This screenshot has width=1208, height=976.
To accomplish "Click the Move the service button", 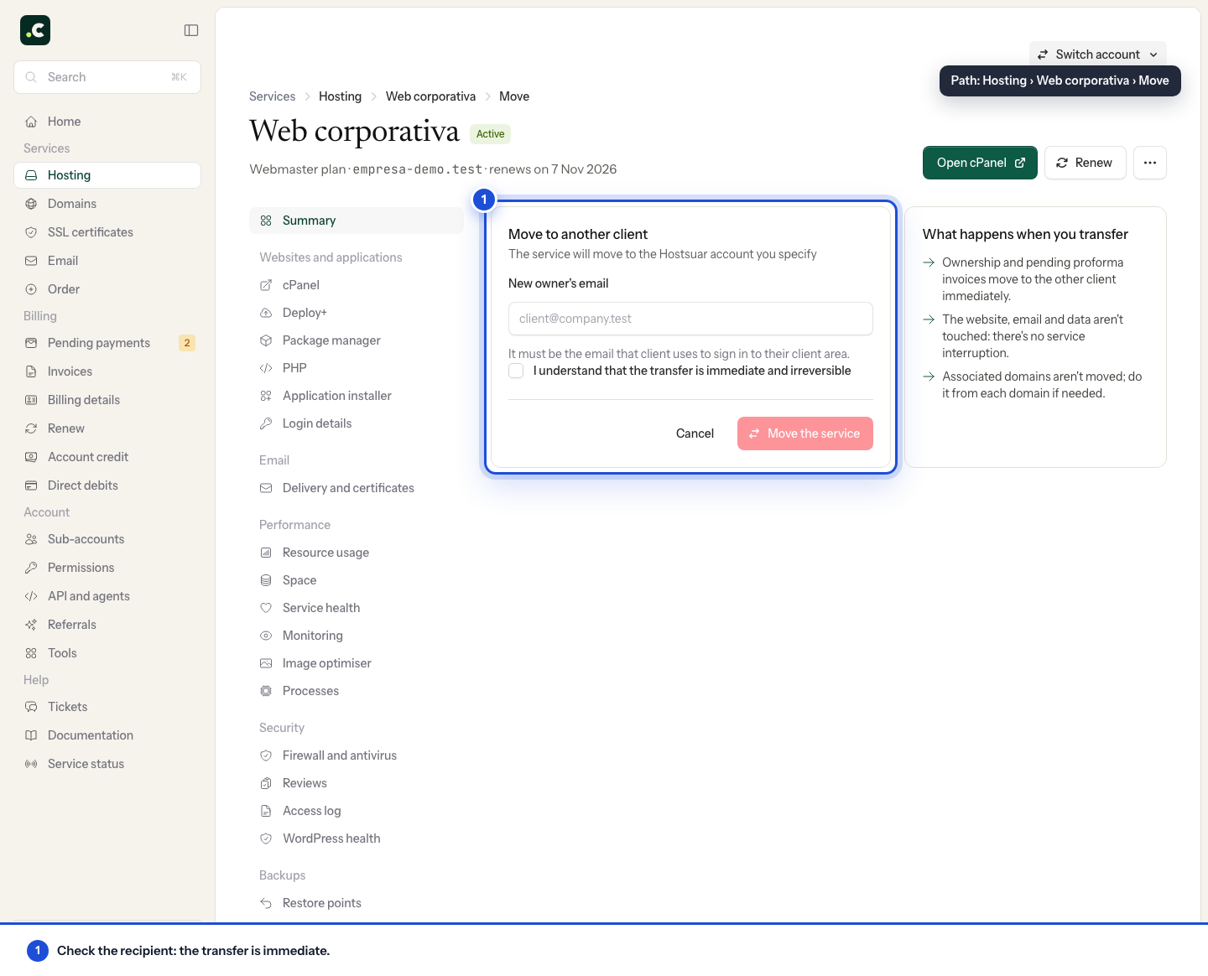I will coord(804,433).
